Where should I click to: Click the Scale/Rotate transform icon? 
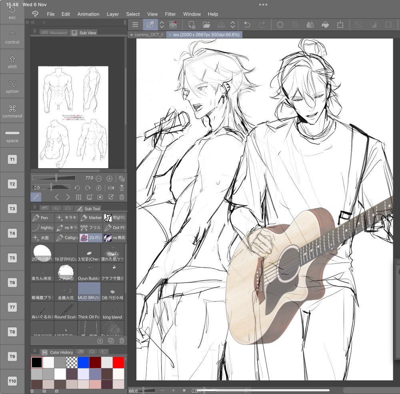point(340,25)
